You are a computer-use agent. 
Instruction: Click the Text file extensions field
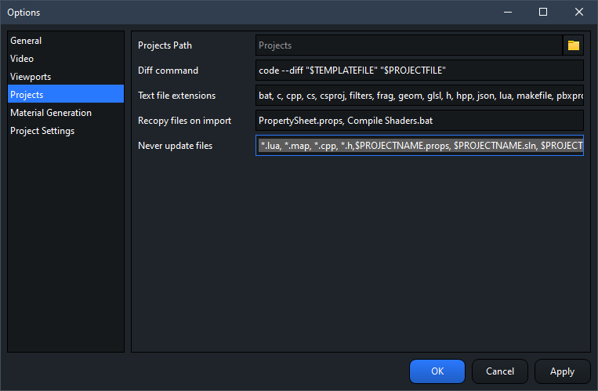419,96
